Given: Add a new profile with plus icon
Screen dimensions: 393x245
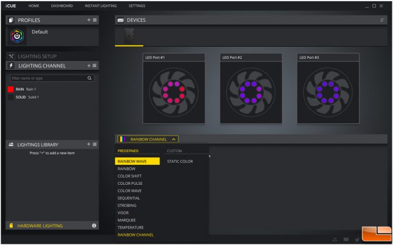Looking at the screenshot, I should click(89, 19).
